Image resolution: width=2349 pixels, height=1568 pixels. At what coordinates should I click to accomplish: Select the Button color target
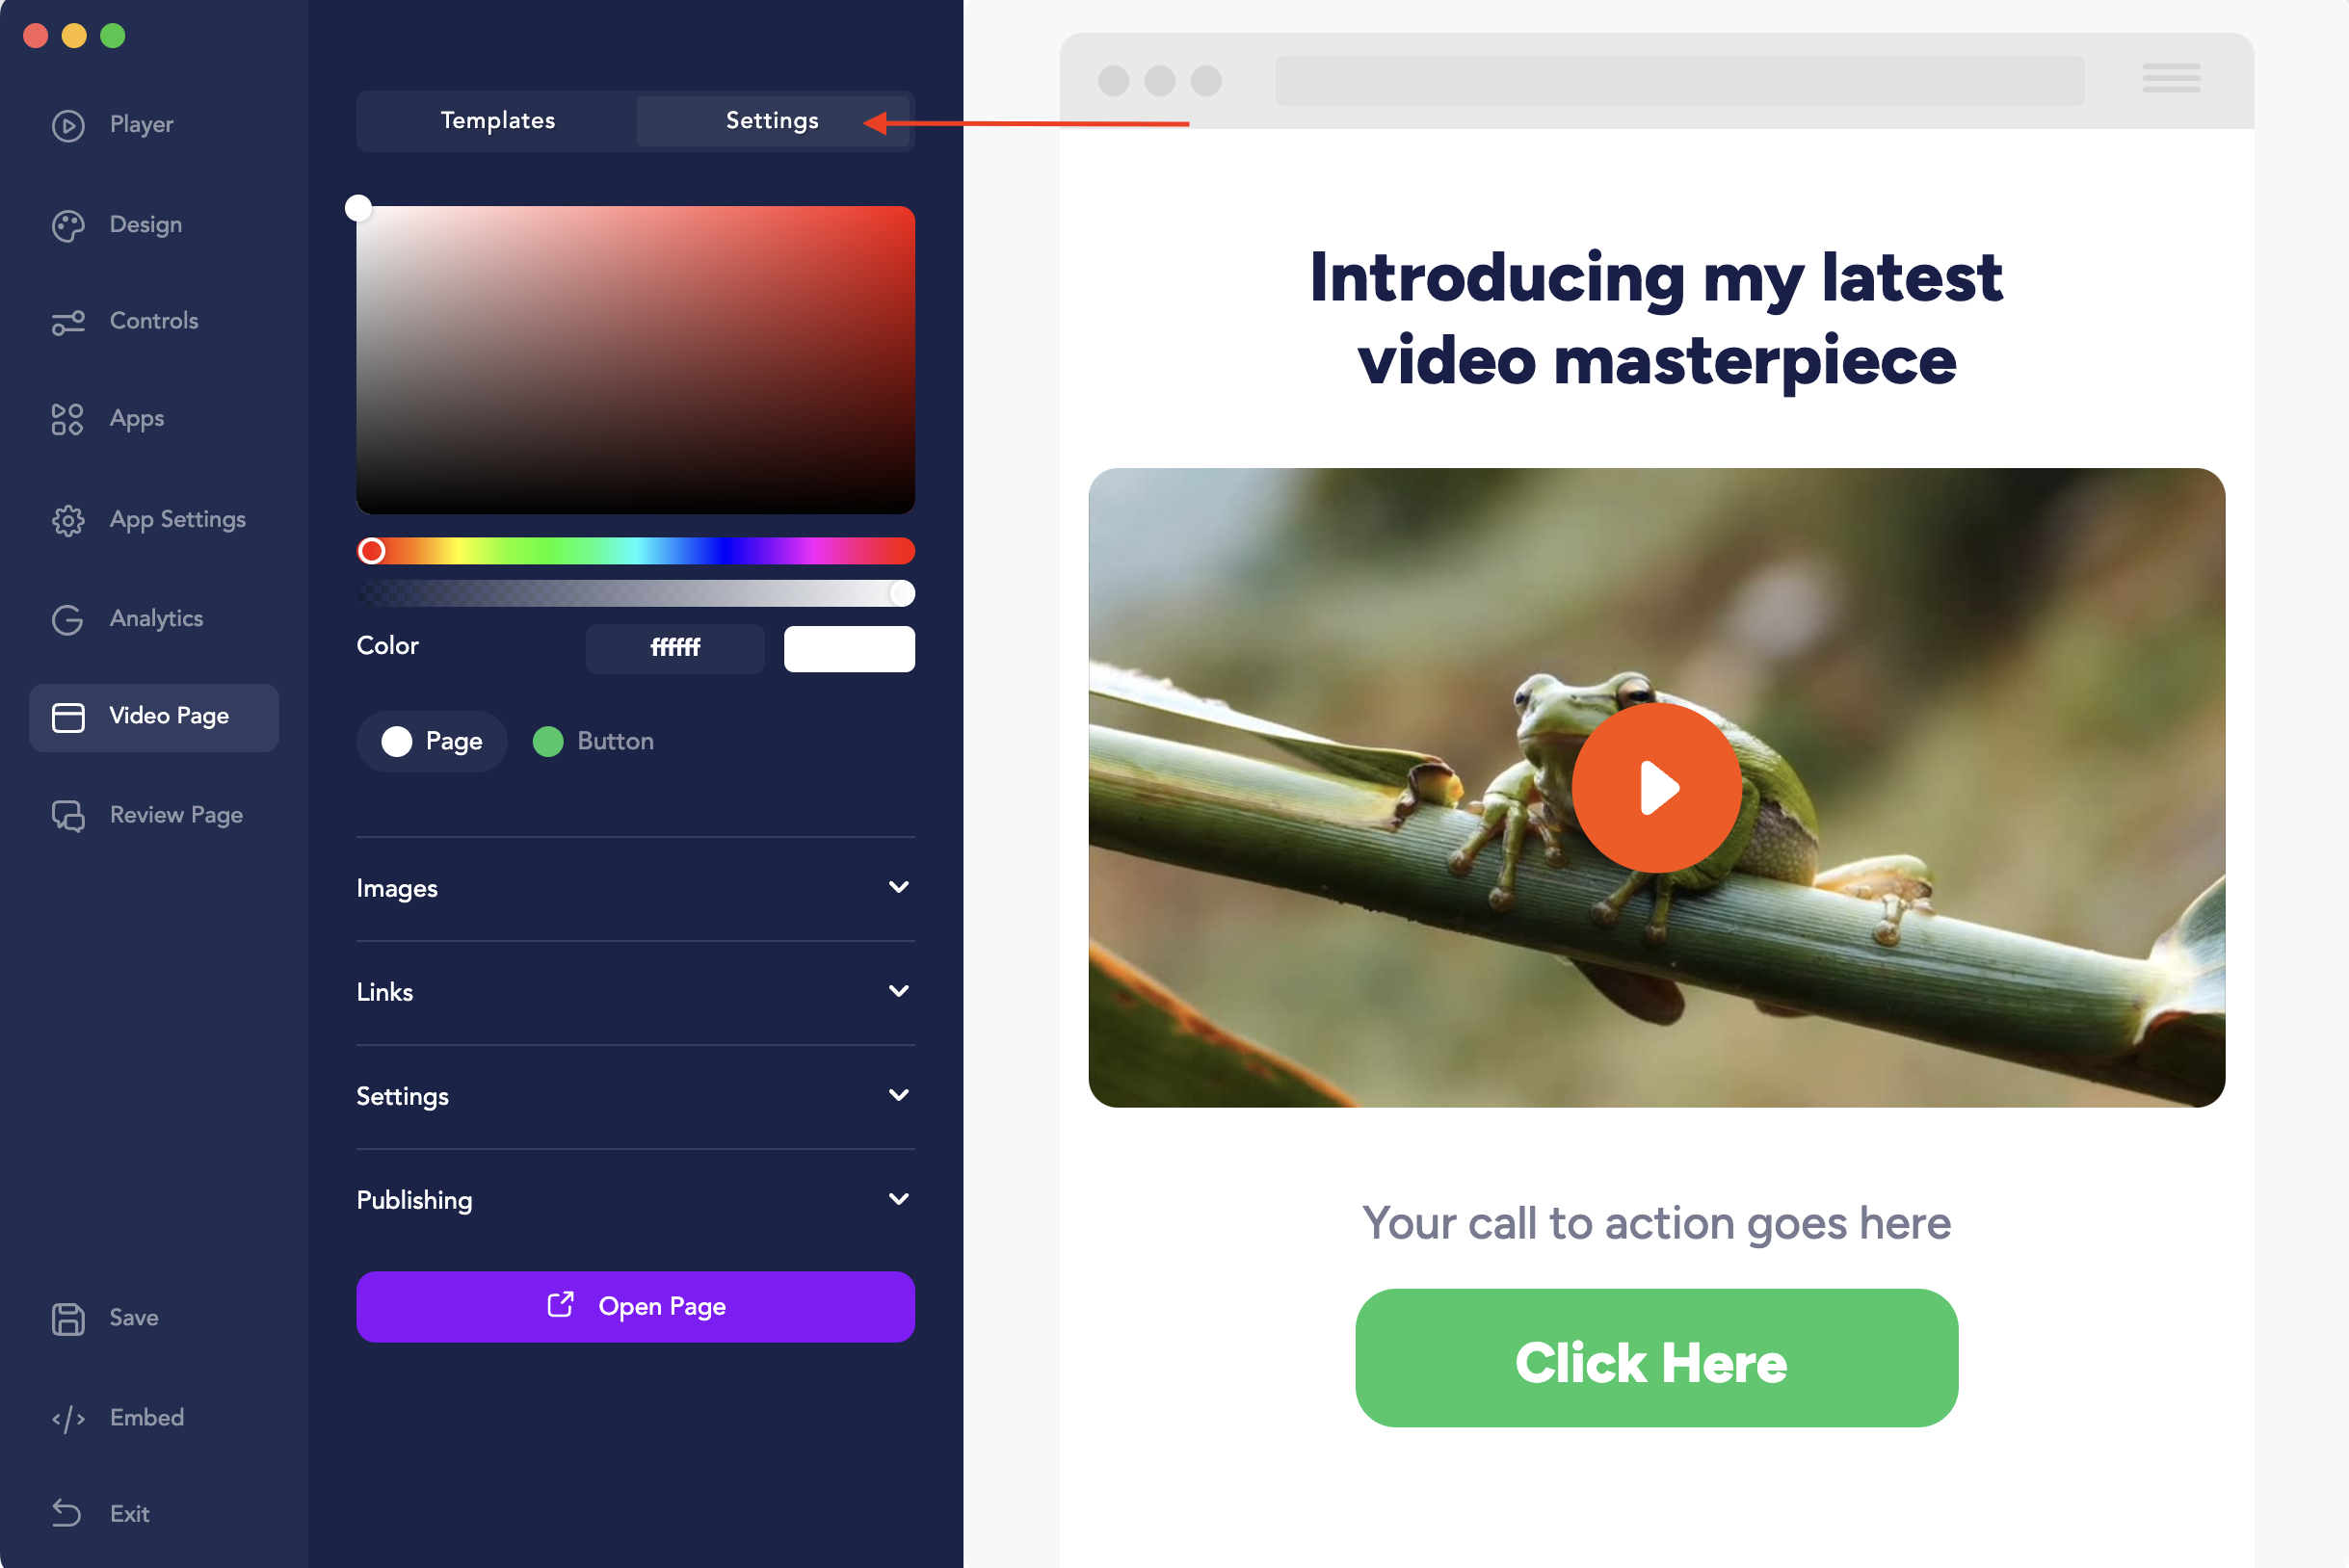point(594,742)
